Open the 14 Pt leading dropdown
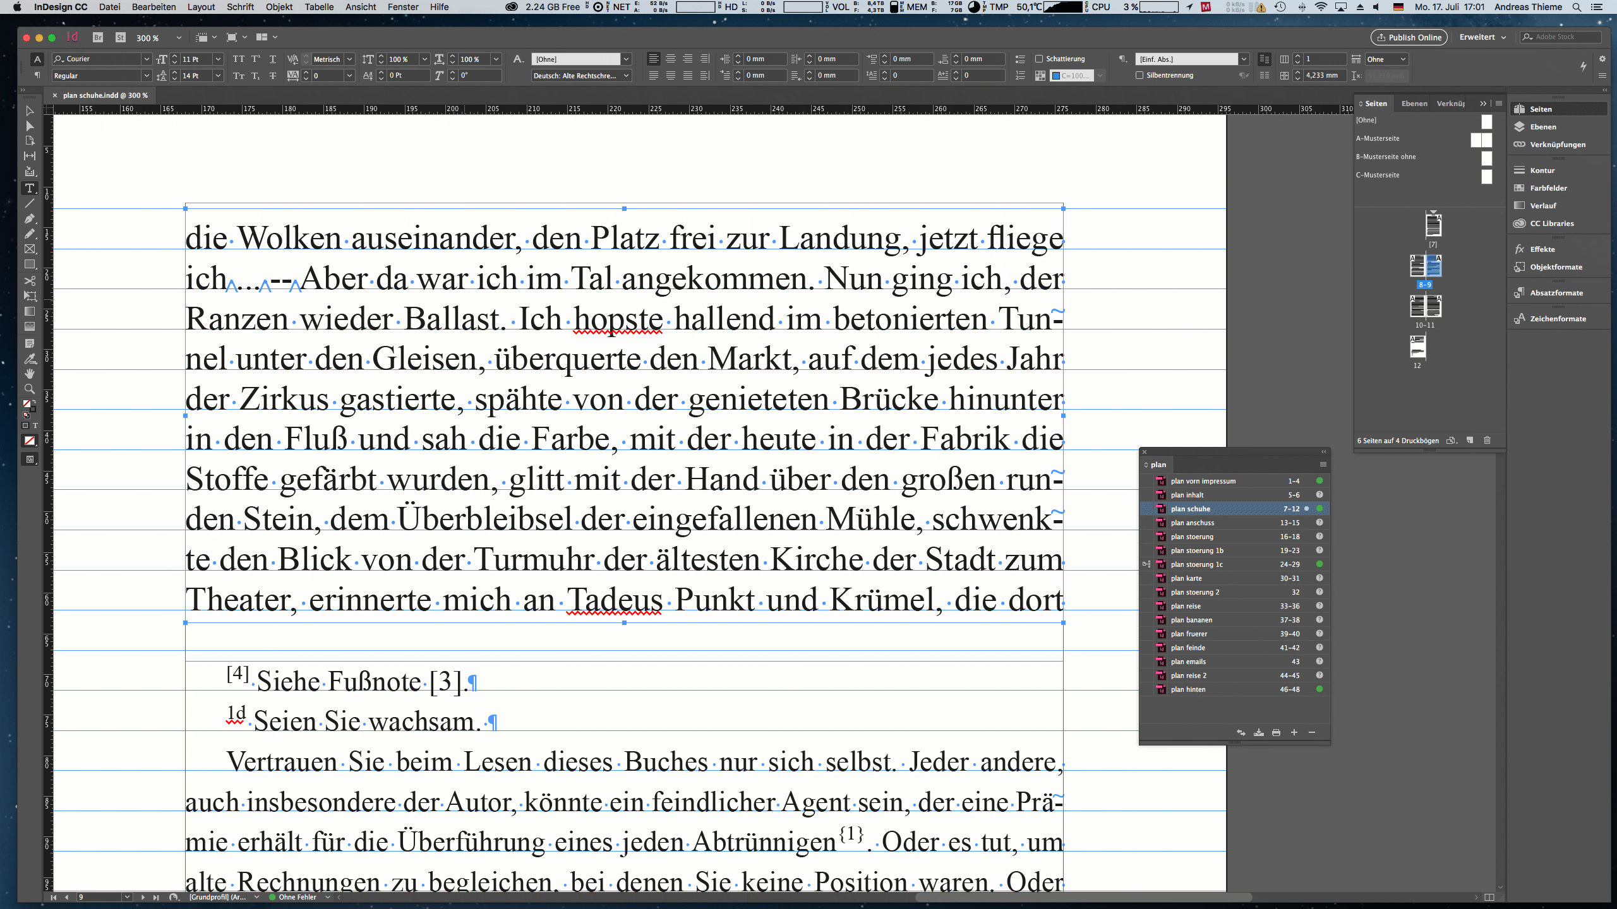The image size is (1617, 909). [218, 75]
